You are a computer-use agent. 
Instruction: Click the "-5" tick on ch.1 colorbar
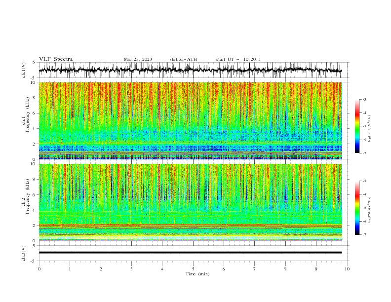[364, 126]
